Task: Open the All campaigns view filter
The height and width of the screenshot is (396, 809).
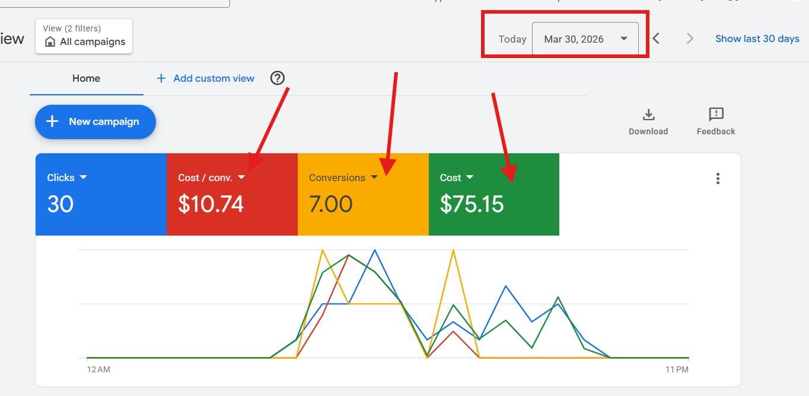Action: tap(84, 36)
